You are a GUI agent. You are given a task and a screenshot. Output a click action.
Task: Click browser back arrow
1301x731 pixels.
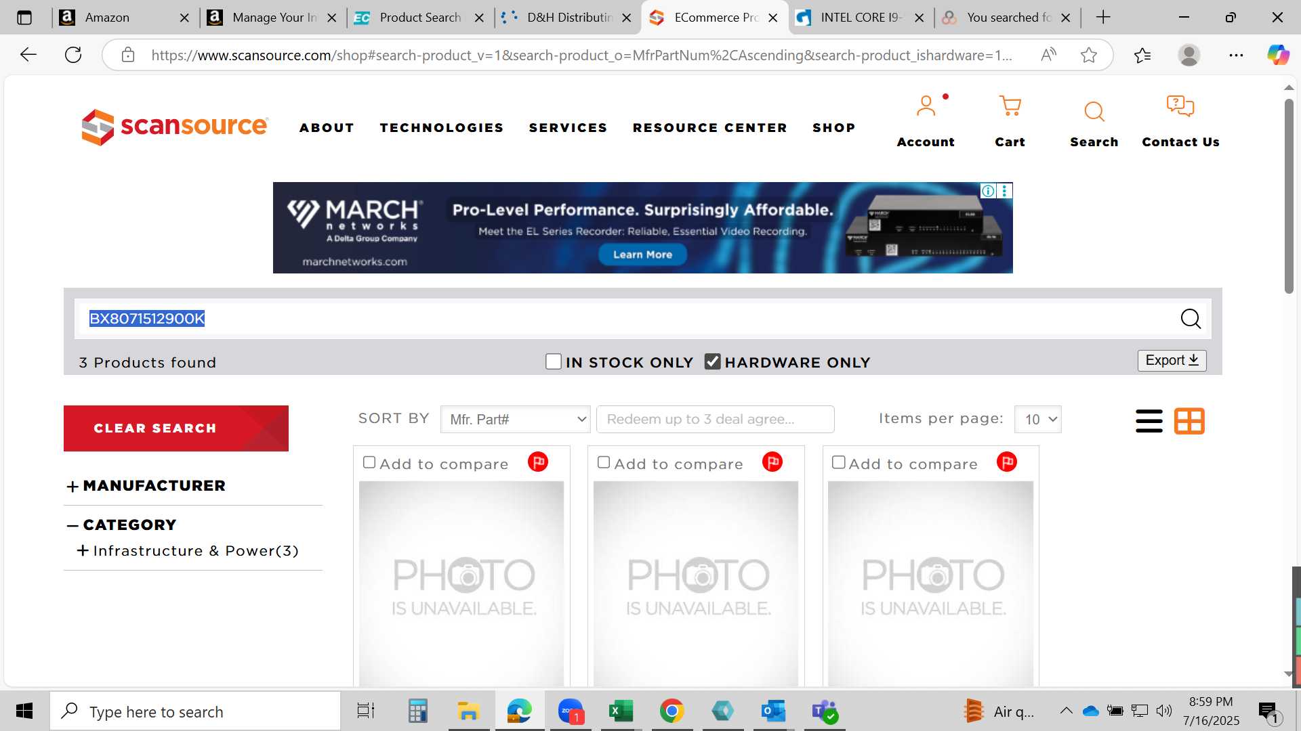point(28,55)
